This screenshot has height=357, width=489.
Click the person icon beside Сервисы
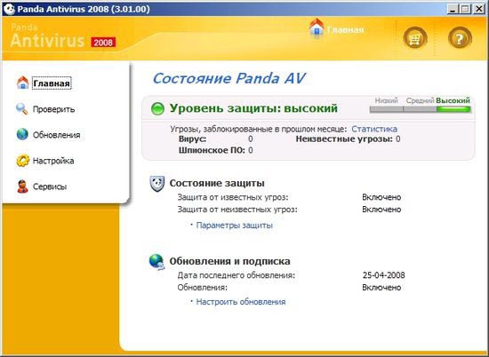[x=22, y=186]
